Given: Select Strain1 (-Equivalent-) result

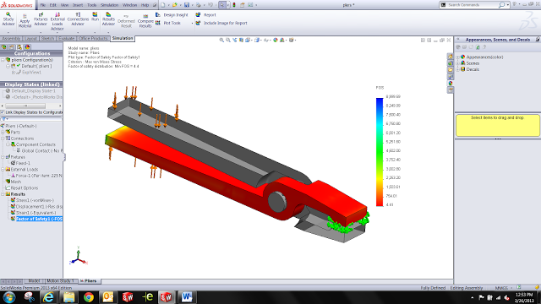Looking at the screenshot, I should (33, 213).
